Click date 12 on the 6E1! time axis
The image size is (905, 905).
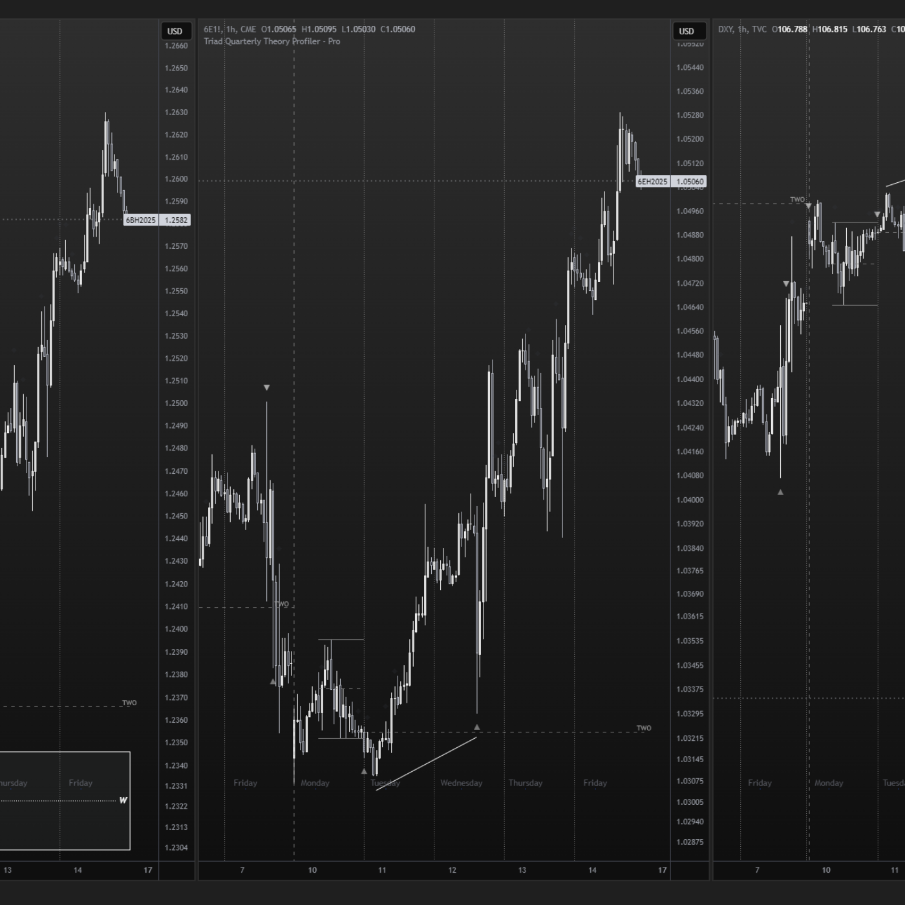[x=452, y=870]
